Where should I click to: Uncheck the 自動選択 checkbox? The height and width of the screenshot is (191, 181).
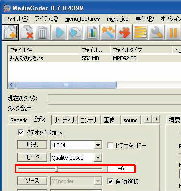pos(110,181)
